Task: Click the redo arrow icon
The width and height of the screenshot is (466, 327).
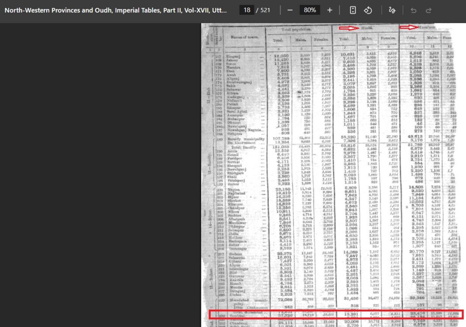Action: point(428,10)
